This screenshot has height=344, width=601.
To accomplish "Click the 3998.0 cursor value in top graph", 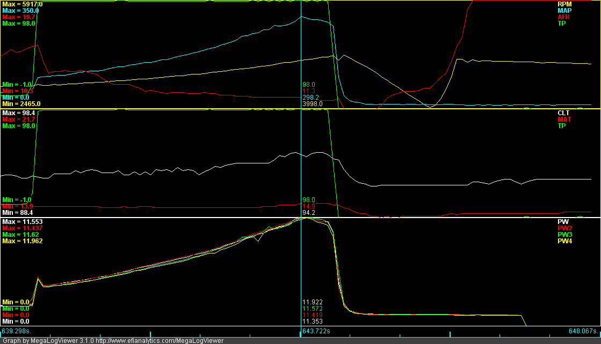I will coord(312,103).
